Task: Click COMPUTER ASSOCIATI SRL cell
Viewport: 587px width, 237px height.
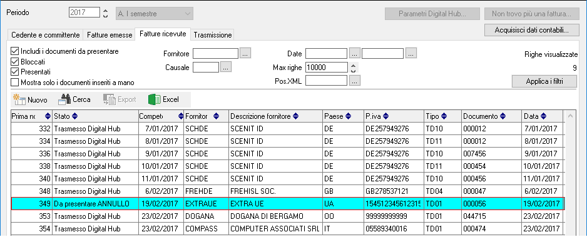Action: pos(275,229)
